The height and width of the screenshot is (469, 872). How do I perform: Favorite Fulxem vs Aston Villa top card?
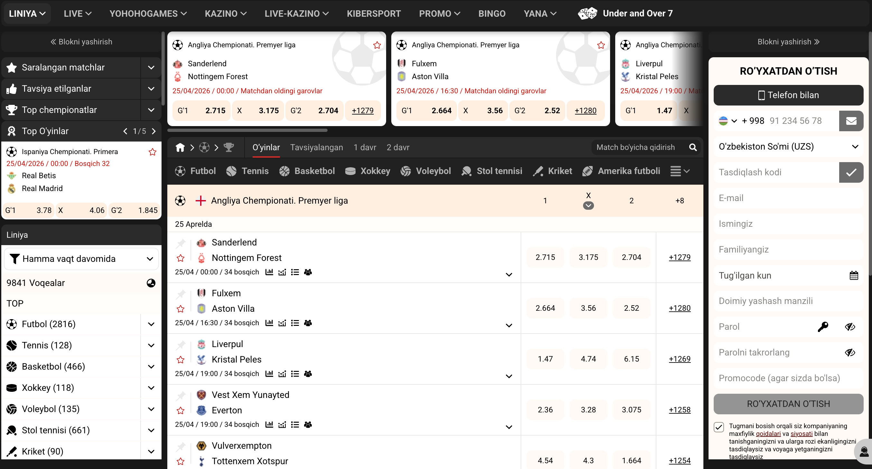point(601,45)
